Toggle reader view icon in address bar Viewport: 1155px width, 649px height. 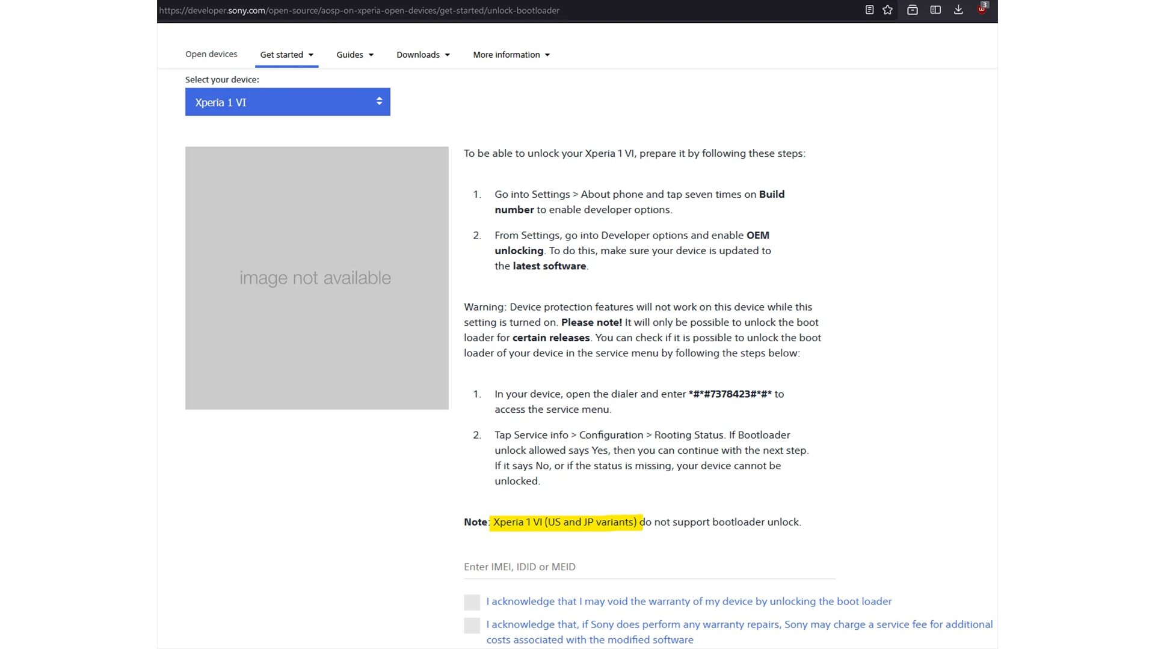869,10
